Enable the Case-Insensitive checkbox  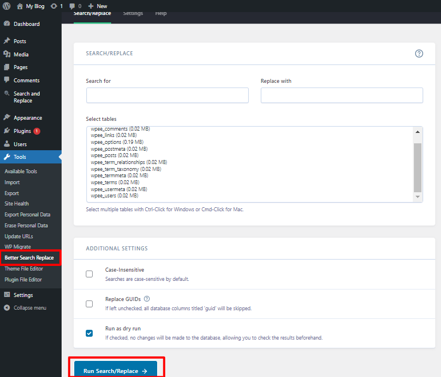tap(89, 274)
